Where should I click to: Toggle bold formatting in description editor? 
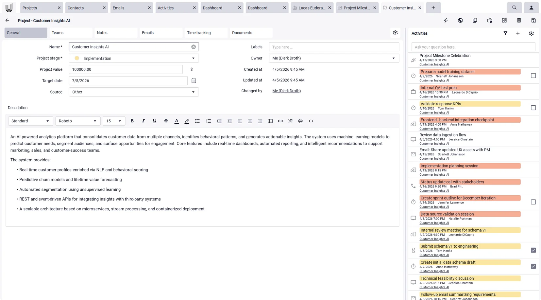[132, 121]
